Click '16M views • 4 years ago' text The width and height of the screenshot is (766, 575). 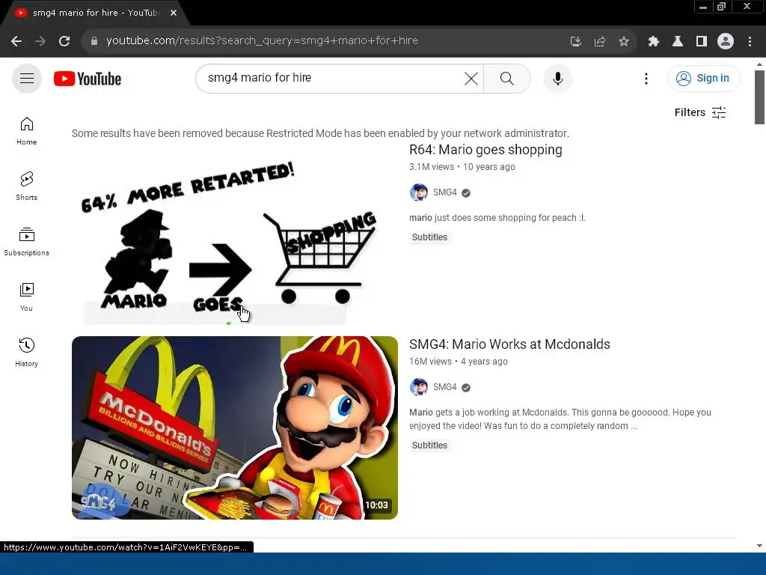459,362
